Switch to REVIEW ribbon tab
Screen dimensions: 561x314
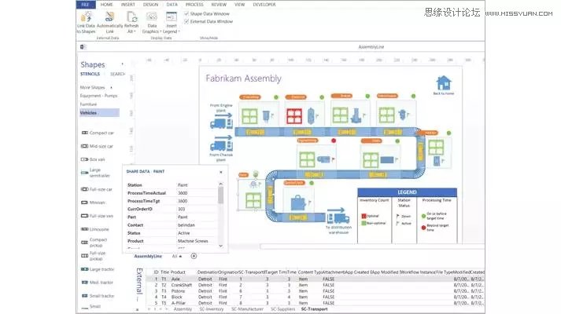tap(219, 5)
